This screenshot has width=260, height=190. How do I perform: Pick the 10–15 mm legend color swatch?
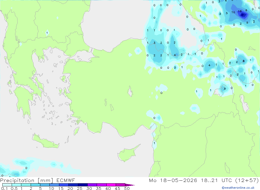point(54,185)
